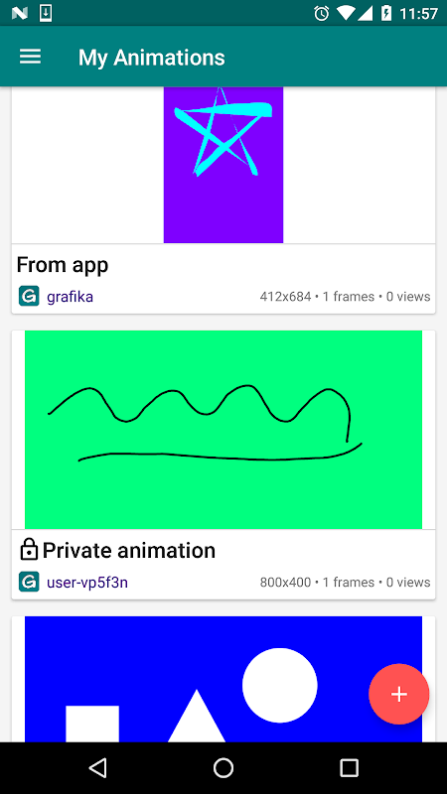The image size is (447, 794).
Task: Select the Private animation title text
Action: click(x=129, y=551)
